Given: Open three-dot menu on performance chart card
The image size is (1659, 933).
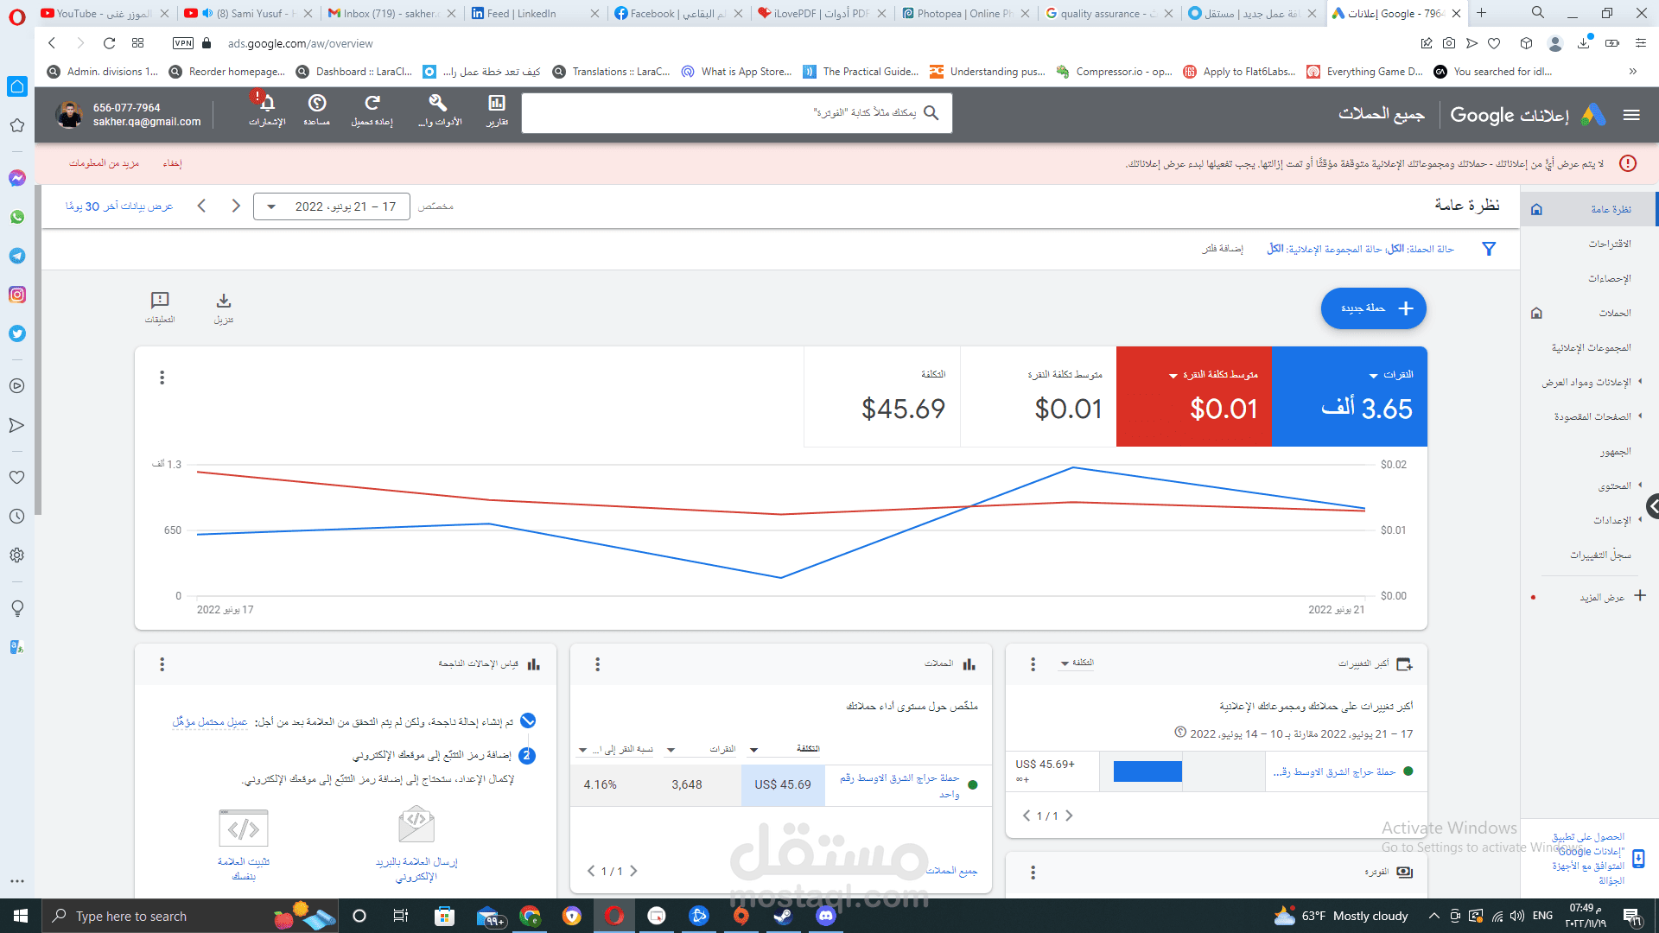Looking at the screenshot, I should point(162,378).
